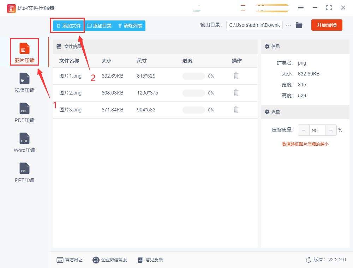Click the 宽度 value 815
This screenshot has width=353, height=268.
pos(302,85)
